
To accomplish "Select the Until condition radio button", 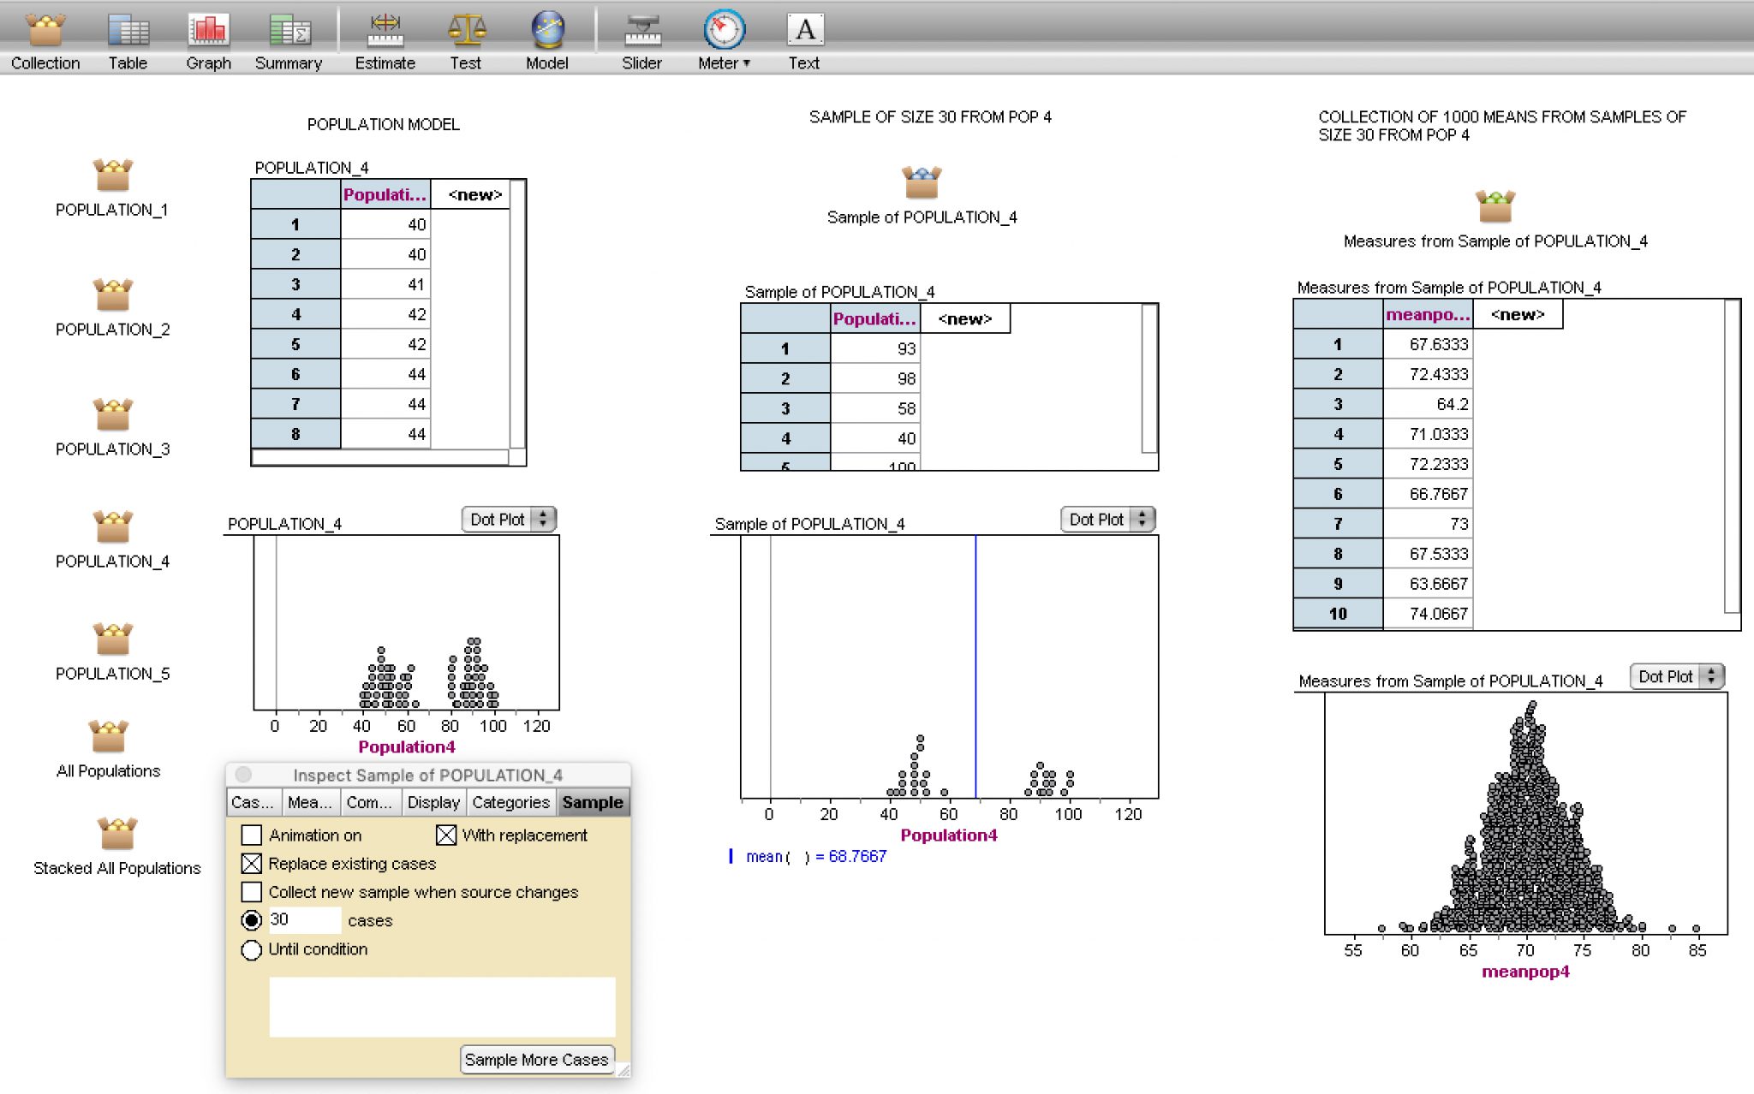I will pyautogui.click(x=251, y=949).
